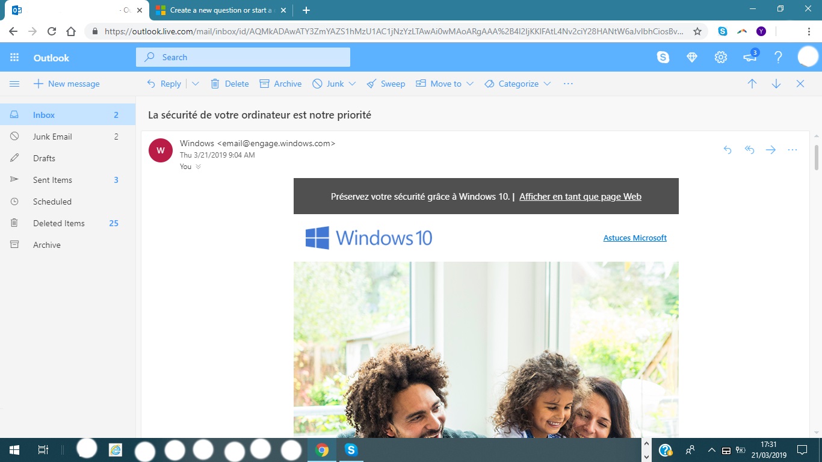
Task: Show hidden system tray icons
Action: tap(712, 450)
